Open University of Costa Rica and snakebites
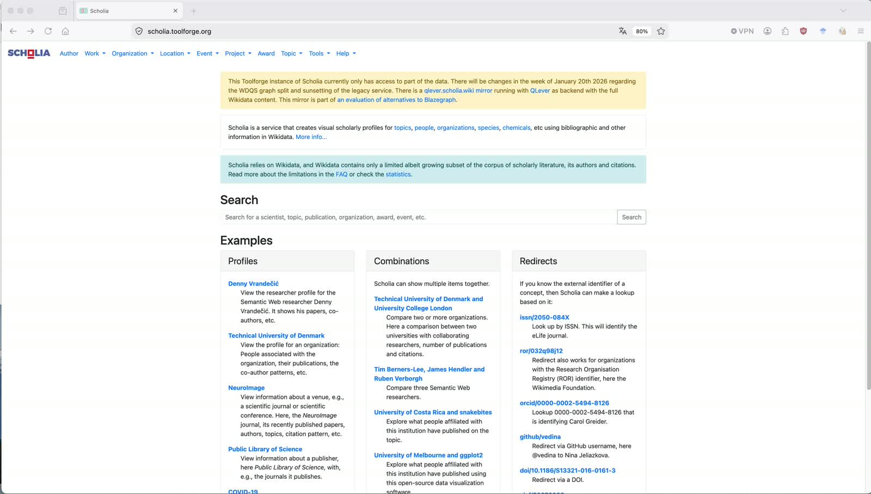Viewport: 871px width, 494px height. coord(433,412)
